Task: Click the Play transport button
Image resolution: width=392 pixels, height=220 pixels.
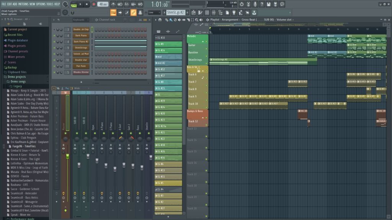Action: pos(80,4)
